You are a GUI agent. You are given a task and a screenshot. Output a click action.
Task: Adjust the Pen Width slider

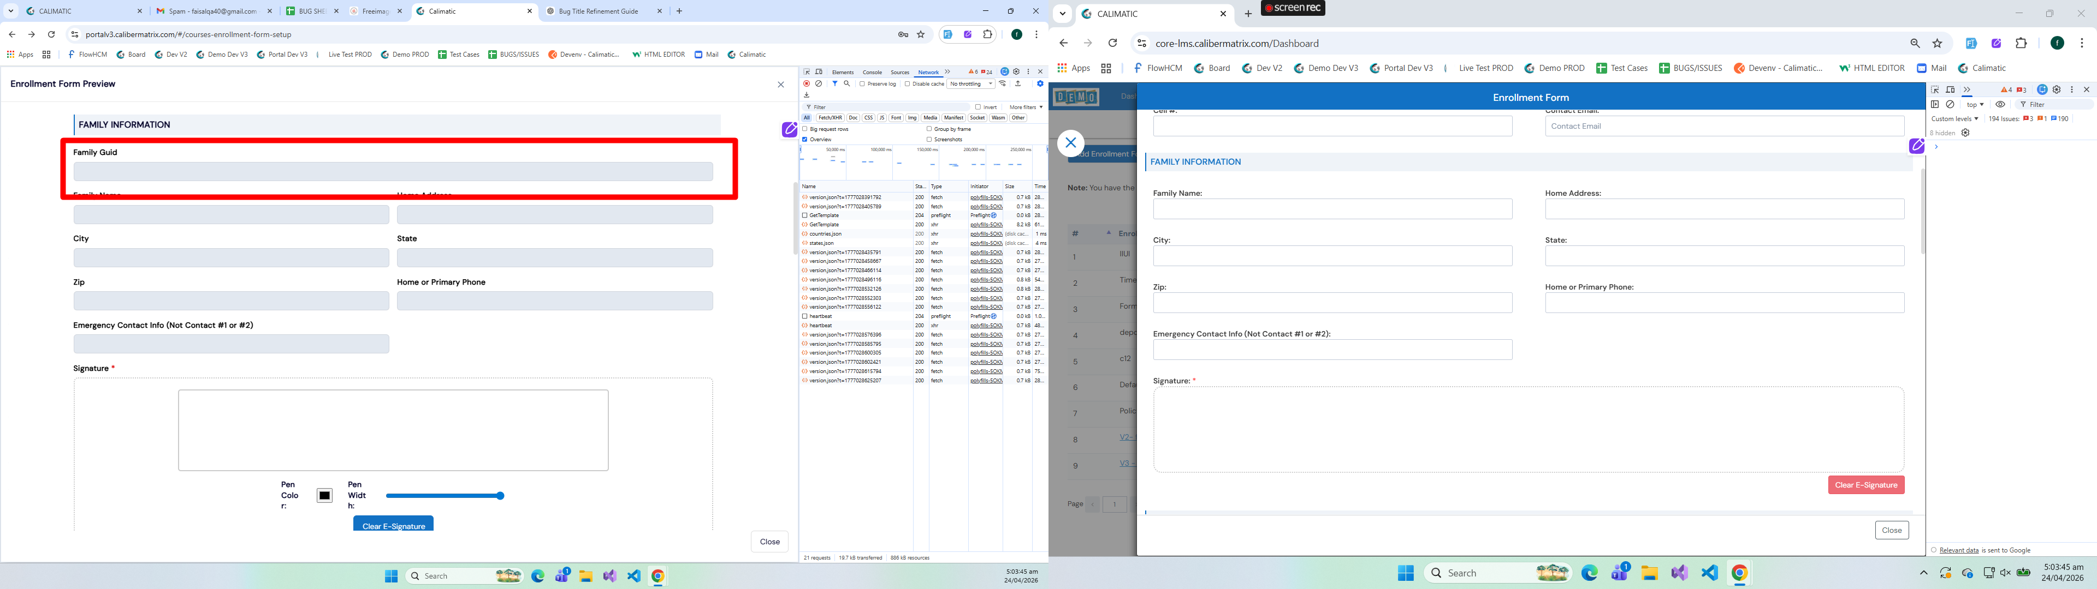(445, 495)
